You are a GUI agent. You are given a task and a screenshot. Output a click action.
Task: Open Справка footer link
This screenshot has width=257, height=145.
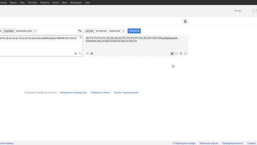coord(251,143)
